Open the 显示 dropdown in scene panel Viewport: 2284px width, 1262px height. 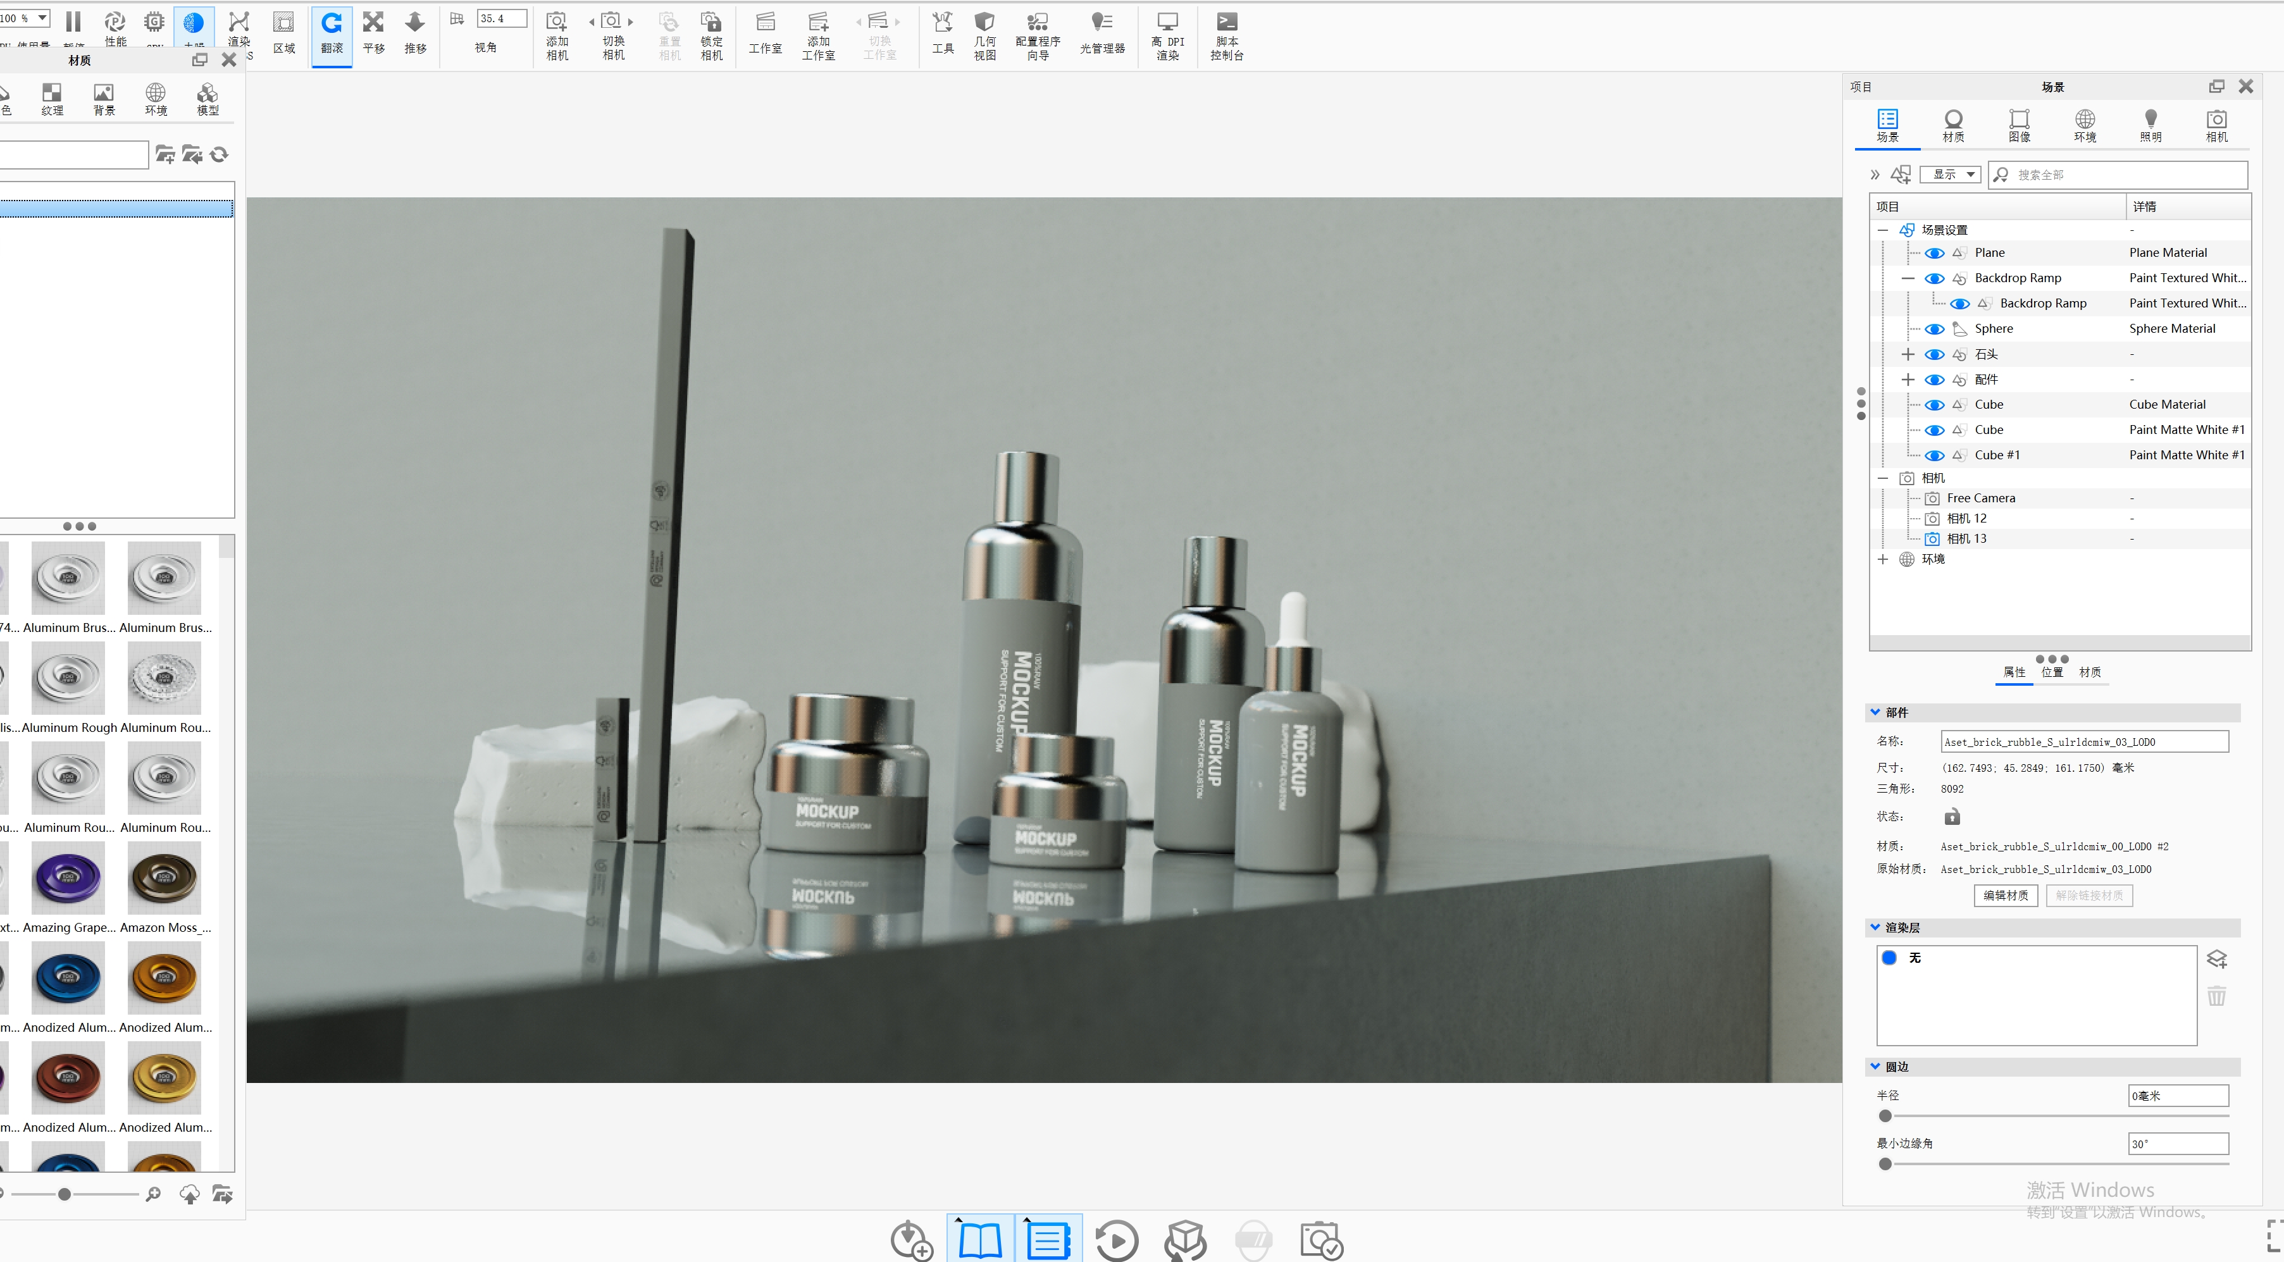[x=1950, y=175]
